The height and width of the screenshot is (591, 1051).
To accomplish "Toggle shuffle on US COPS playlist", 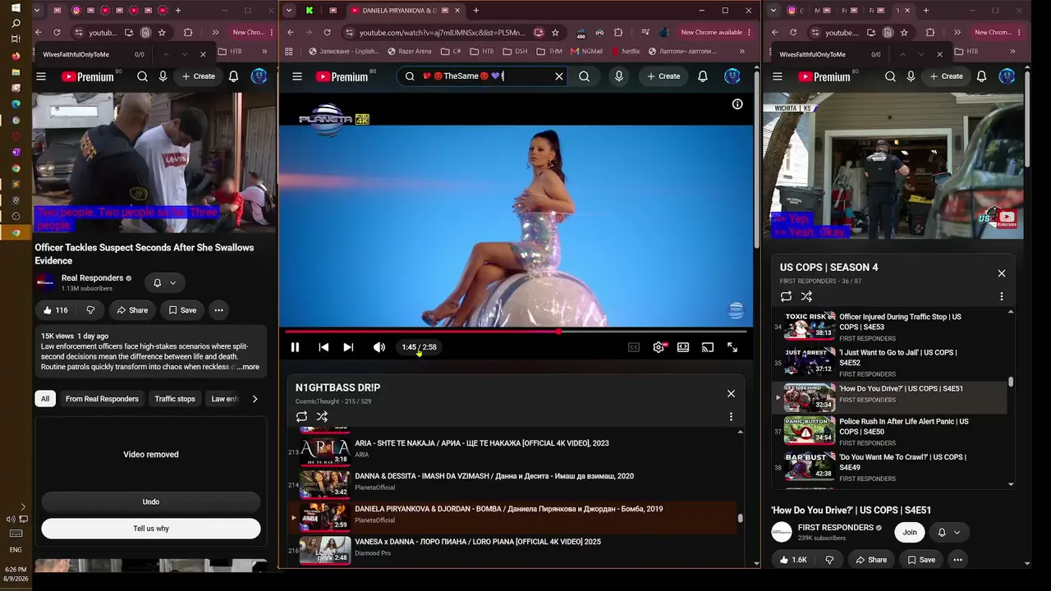I will pos(806,296).
